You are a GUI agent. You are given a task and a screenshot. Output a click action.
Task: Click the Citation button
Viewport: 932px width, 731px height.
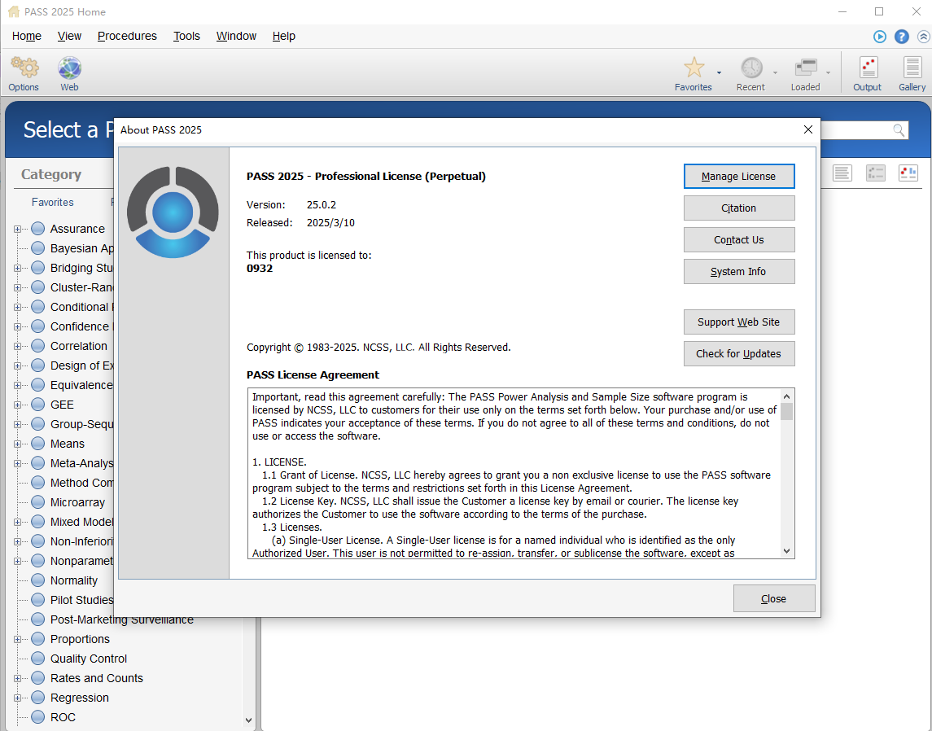point(739,208)
